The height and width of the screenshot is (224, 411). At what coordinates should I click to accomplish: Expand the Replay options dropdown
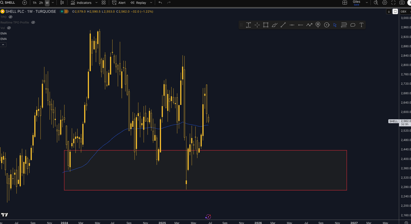(x=151, y=3)
